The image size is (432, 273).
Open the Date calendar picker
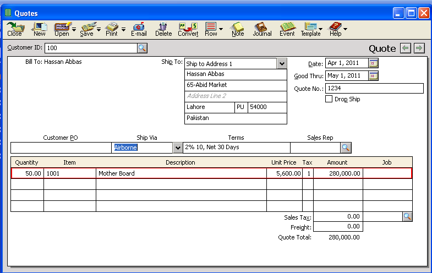374,63
